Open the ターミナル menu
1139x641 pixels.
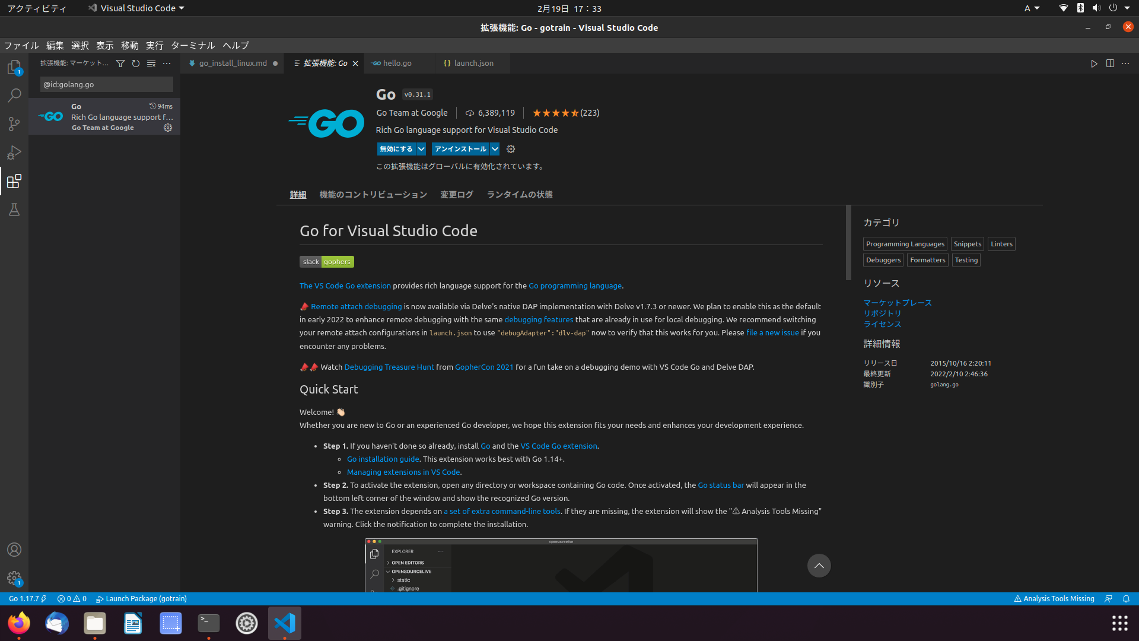(193, 46)
